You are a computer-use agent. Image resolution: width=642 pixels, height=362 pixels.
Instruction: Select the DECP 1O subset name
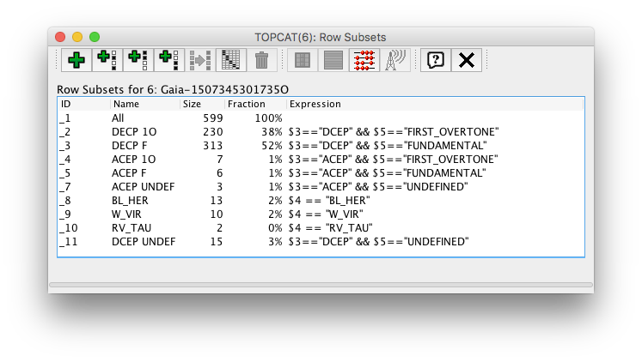click(134, 132)
